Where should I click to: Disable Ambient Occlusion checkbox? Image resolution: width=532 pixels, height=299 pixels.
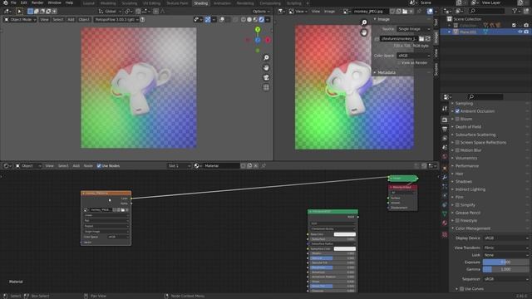457,111
